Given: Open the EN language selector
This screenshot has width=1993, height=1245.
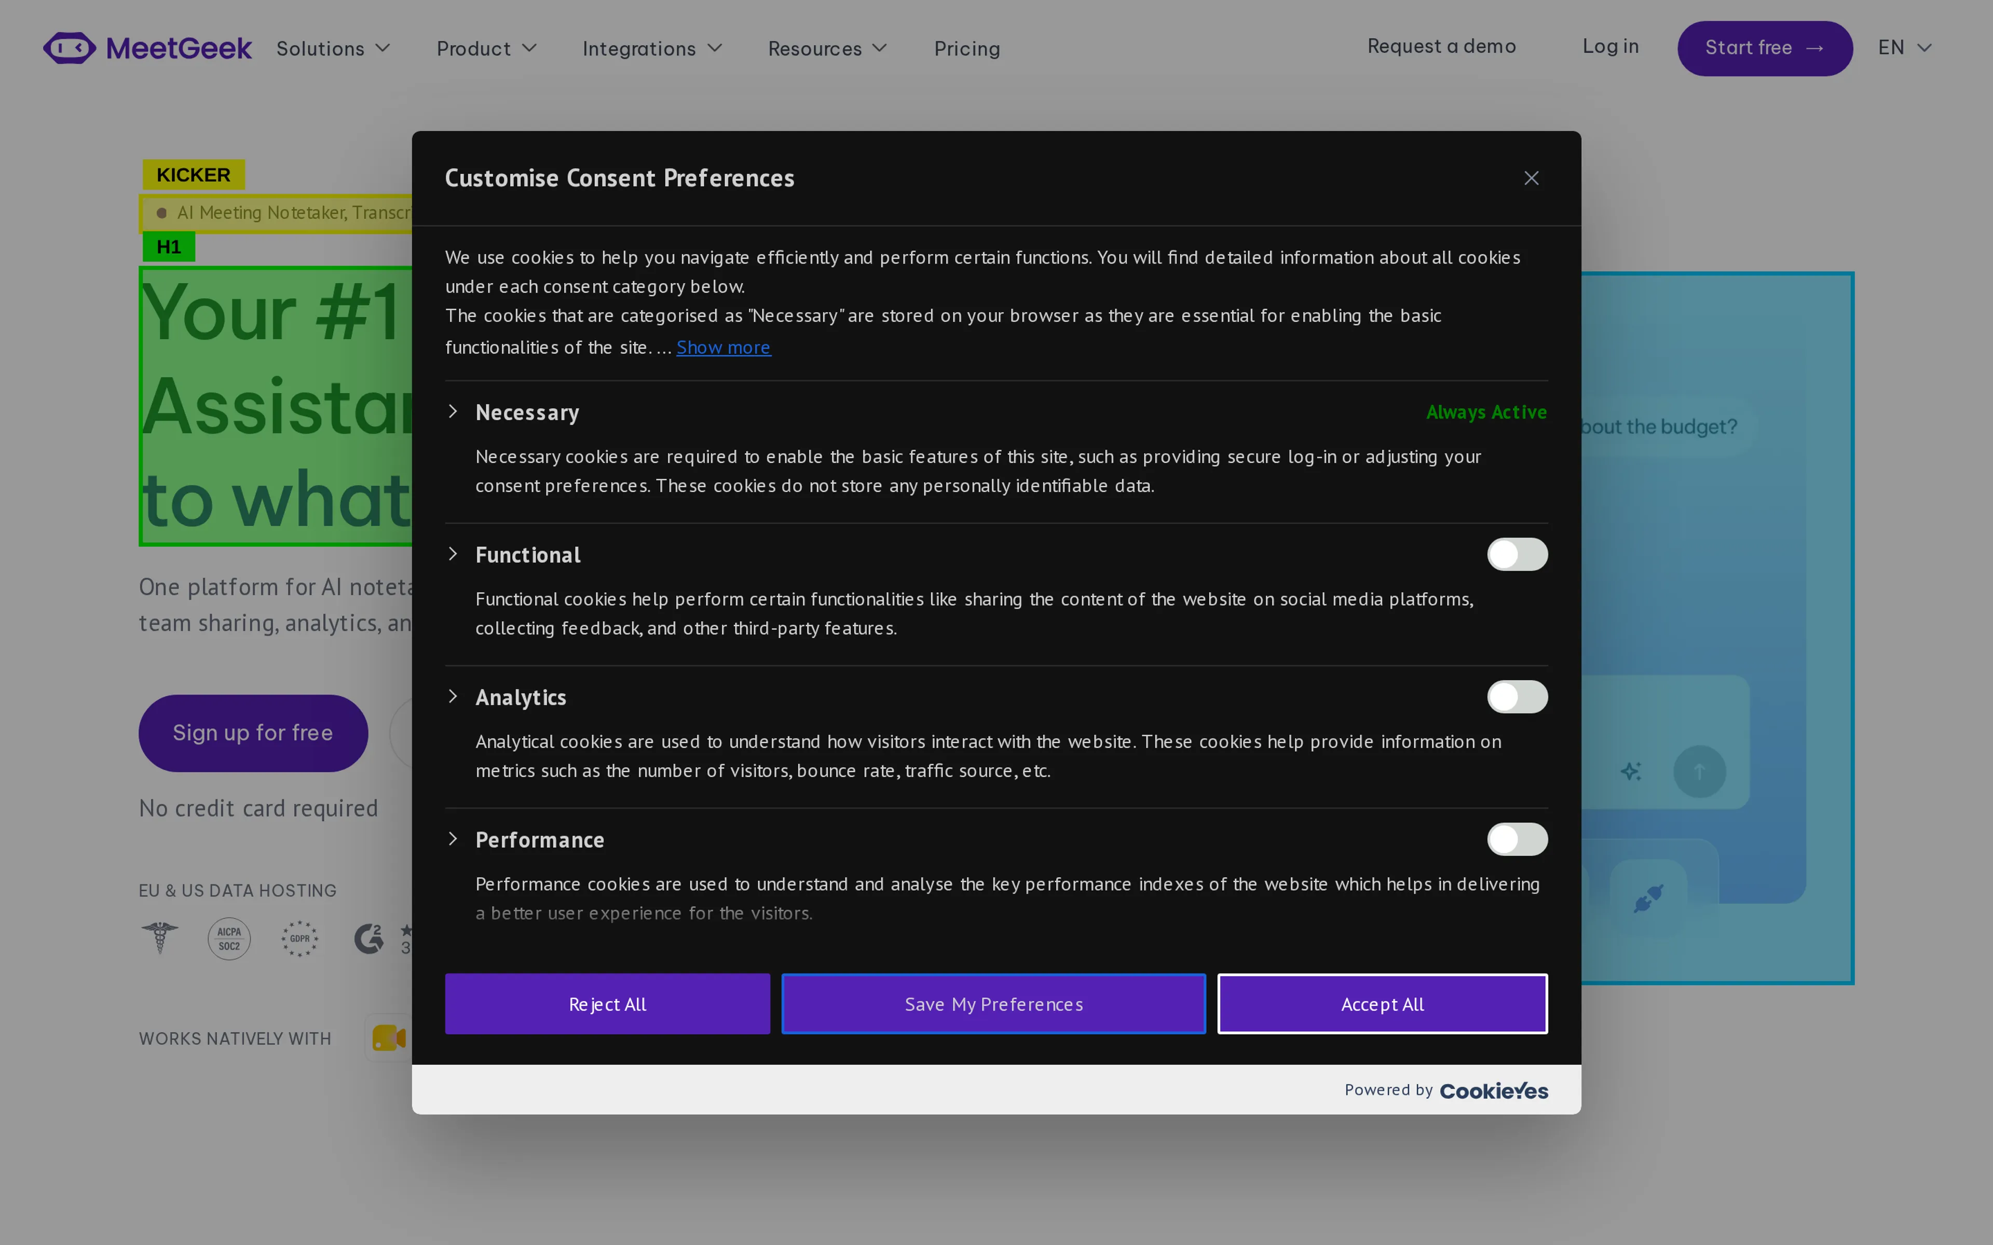Looking at the screenshot, I should pyautogui.click(x=1905, y=47).
